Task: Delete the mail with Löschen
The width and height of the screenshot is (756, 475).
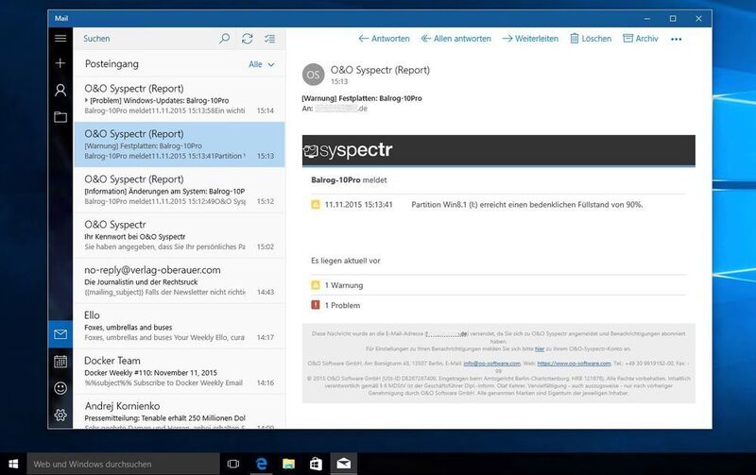Action: point(591,39)
